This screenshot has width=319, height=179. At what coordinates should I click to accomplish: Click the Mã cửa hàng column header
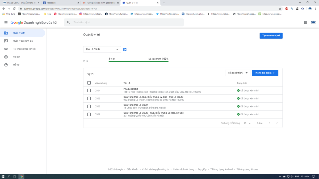101,83
